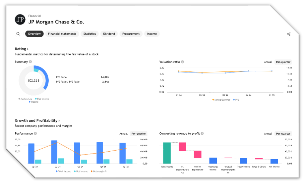
Task: Open help icon next to Valuation ratio
Action: click(182, 62)
